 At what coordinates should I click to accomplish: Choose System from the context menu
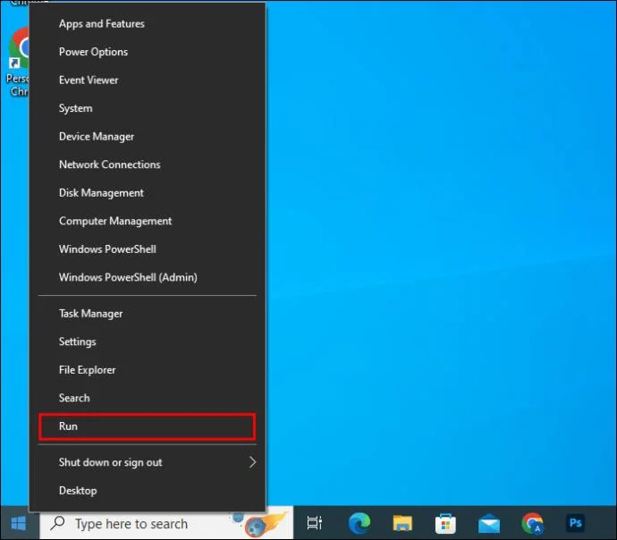coord(148,108)
